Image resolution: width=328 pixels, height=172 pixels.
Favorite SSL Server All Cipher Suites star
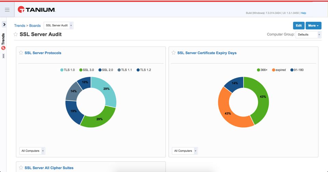(x=21, y=168)
